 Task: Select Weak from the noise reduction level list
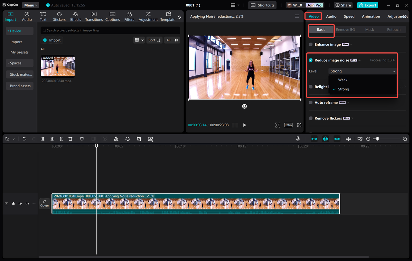pos(342,80)
